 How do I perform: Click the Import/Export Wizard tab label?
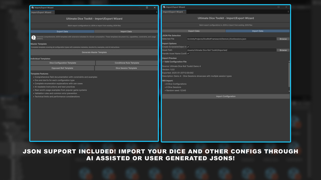[x=42, y=12]
